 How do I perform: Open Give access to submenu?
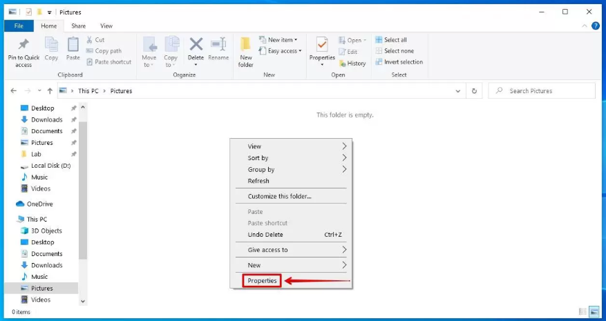click(291, 250)
